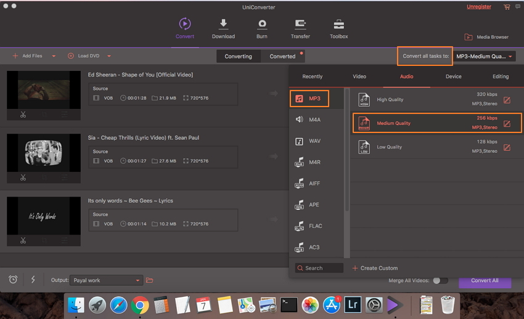Toggle the high speed conversion lightning icon
The height and width of the screenshot is (319, 524).
click(x=33, y=280)
